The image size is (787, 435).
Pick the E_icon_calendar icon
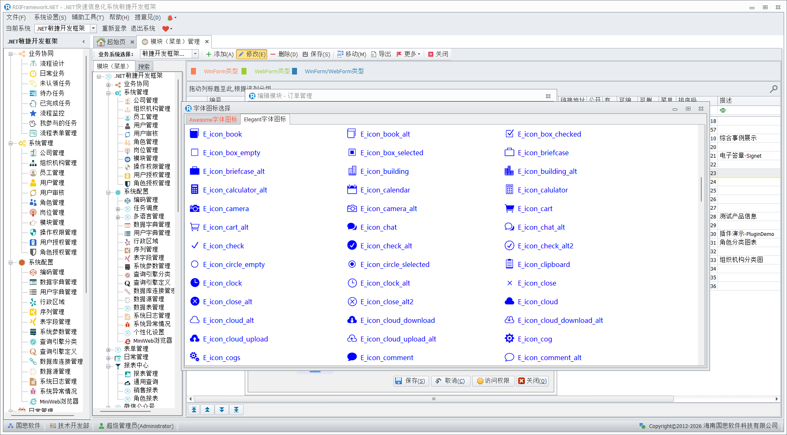pos(385,190)
